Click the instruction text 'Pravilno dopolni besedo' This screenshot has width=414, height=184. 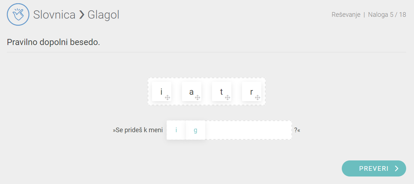(53, 42)
